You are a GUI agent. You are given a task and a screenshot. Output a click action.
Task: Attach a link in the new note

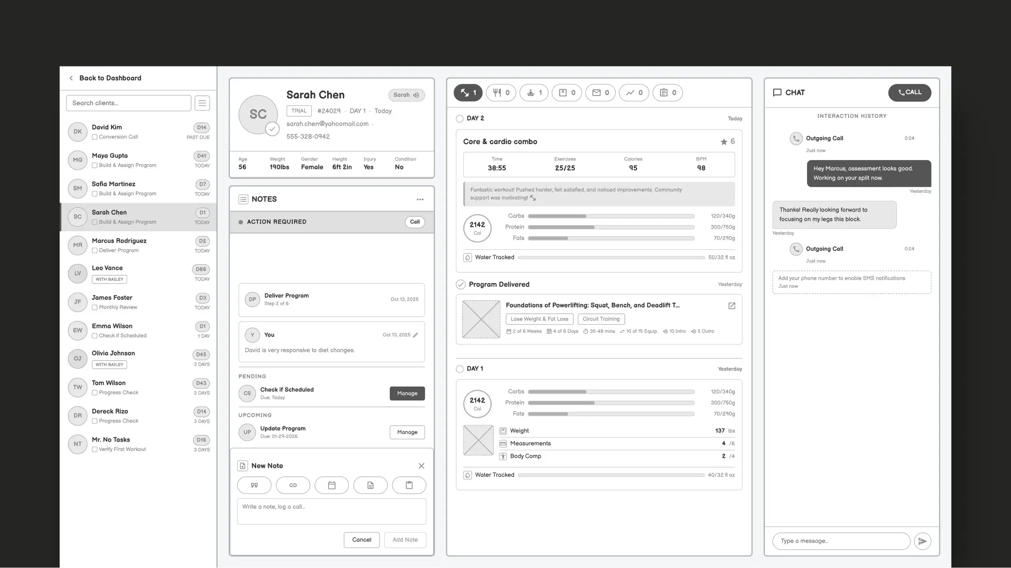pos(293,485)
